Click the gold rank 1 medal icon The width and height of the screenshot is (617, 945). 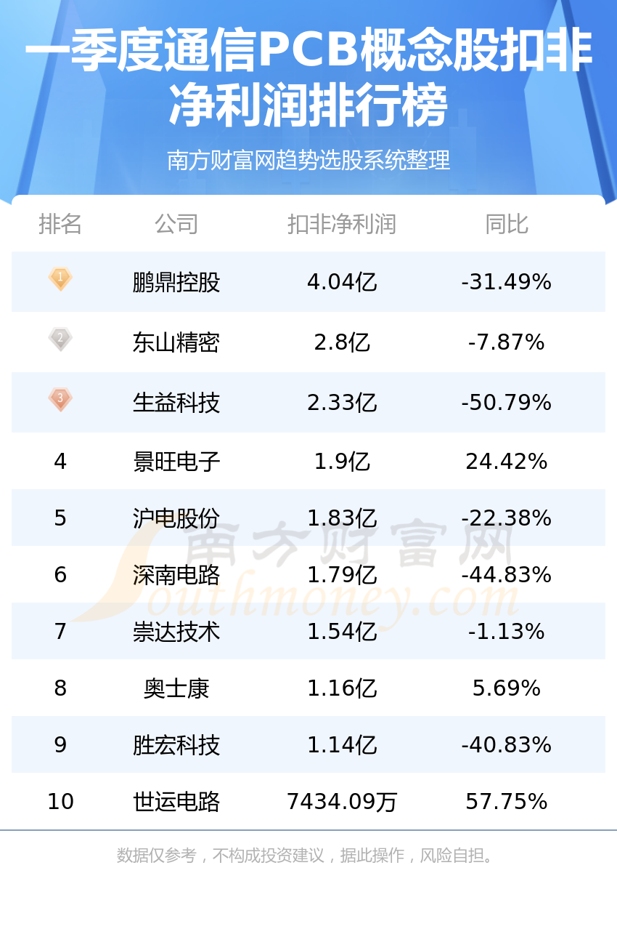coord(60,279)
